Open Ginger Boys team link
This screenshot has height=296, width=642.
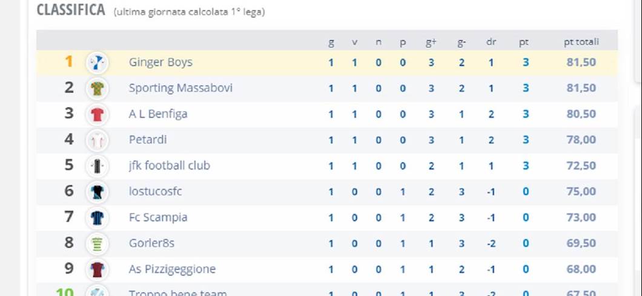click(160, 62)
